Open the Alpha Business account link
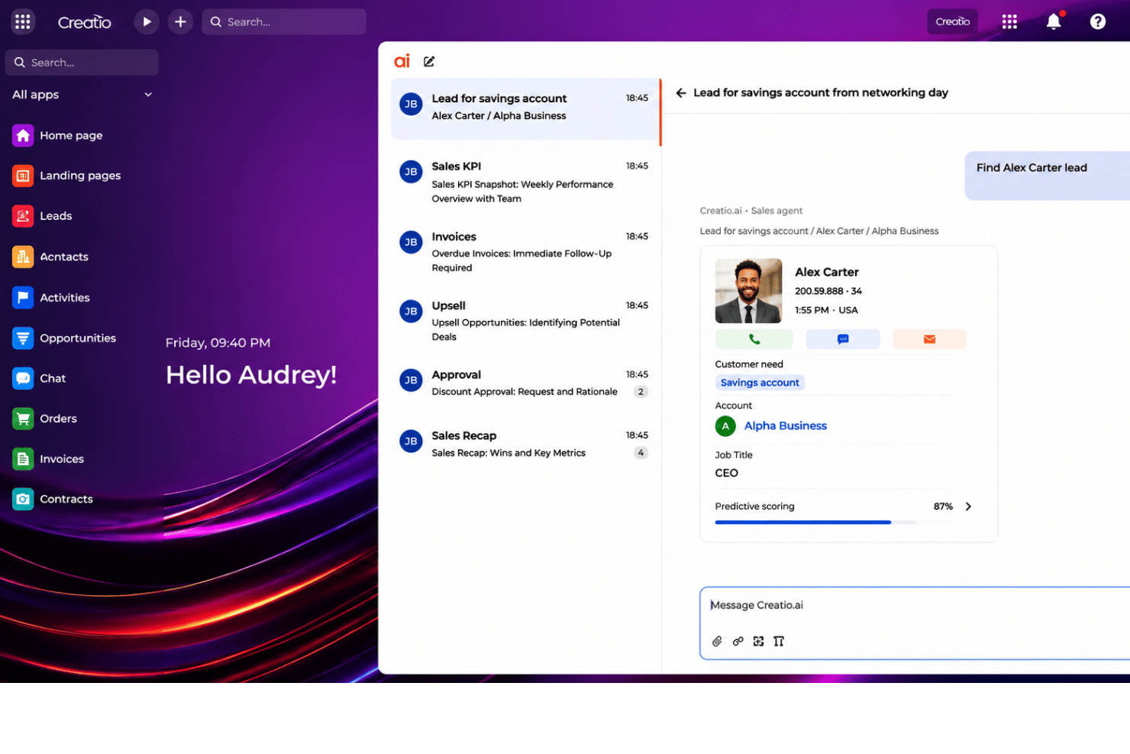1130x754 pixels. click(x=786, y=426)
